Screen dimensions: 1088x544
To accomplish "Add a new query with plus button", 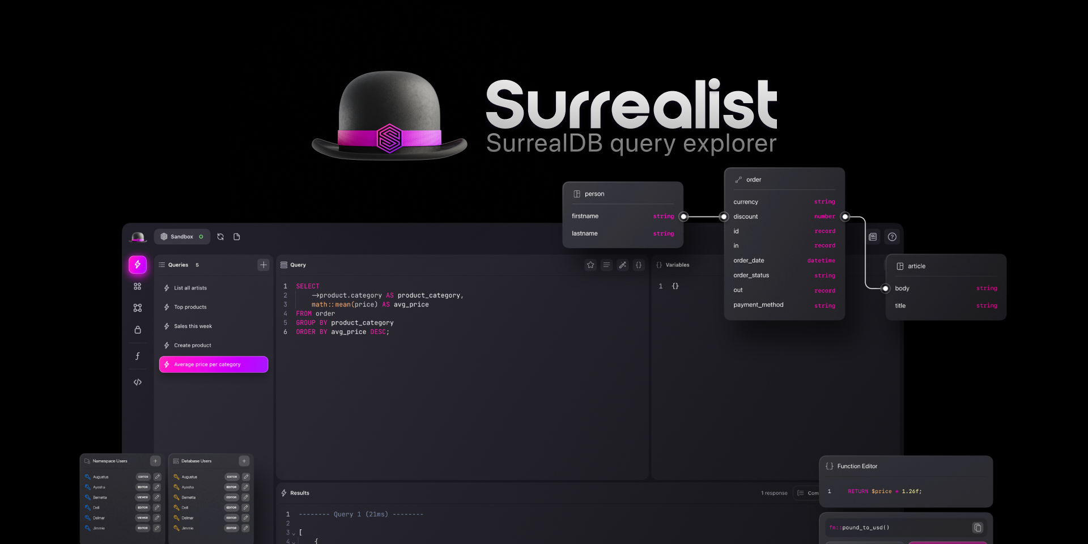I will 263,265.
